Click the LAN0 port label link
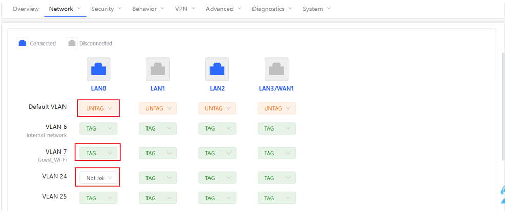Screen dimensions: 505x217 [x=98, y=88]
